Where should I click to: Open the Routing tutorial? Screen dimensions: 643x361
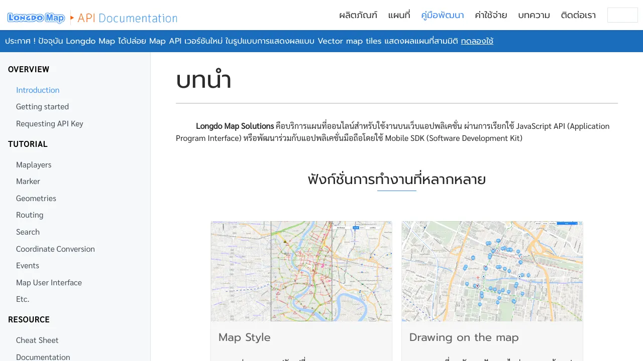(x=30, y=215)
